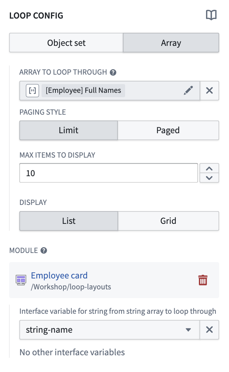Click the [Employee] Full Names variable tag
Viewport: 229px width, 372px height.
click(x=84, y=91)
